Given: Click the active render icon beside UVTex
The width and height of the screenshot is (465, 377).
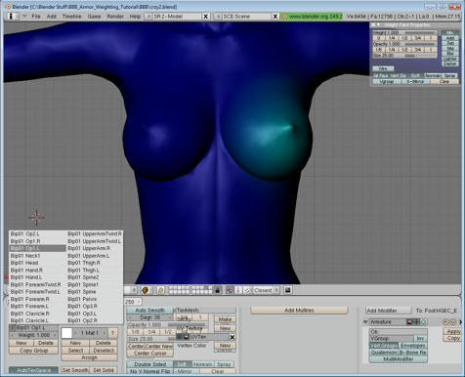Looking at the screenshot, I should coord(186,337).
